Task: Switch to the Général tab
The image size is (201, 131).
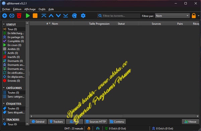Action: [38, 122]
